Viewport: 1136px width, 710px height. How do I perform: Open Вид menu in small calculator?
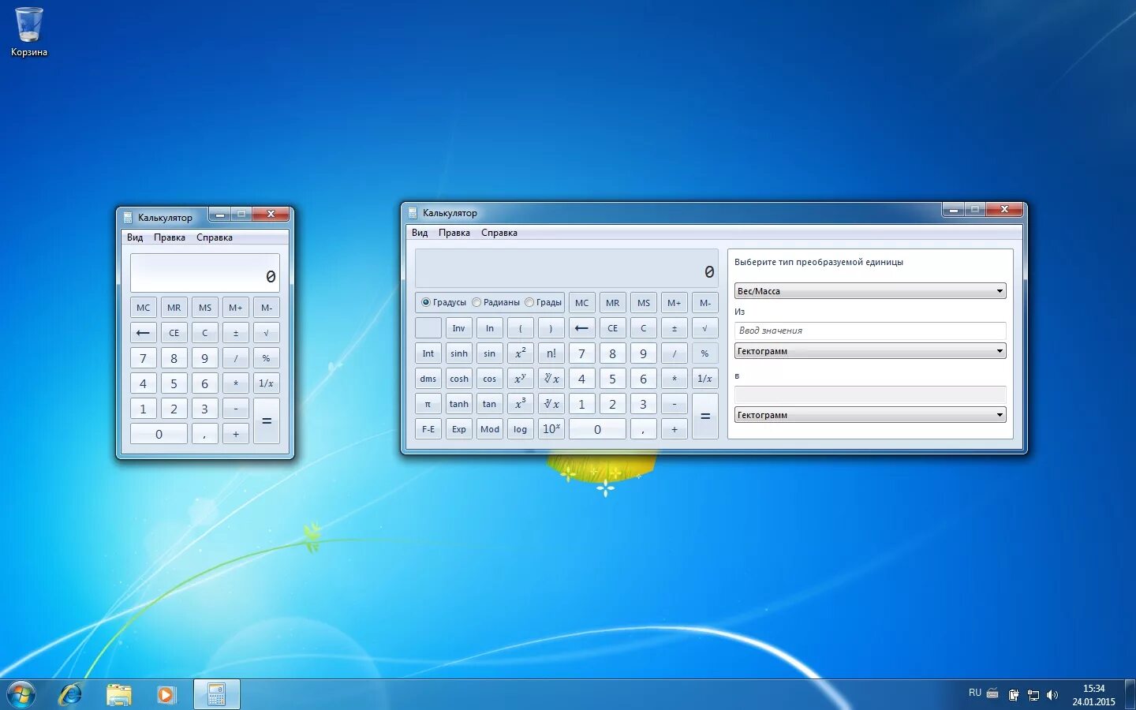(135, 237)
